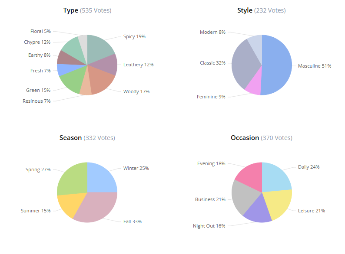Click the Type chart title
The height and width of the screenshot is (254, 345).
[70, 10]
